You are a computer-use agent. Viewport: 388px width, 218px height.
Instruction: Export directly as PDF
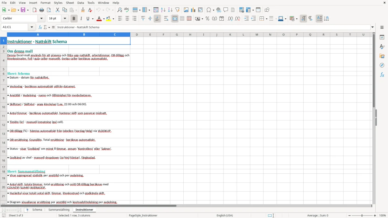pos(35,10)
